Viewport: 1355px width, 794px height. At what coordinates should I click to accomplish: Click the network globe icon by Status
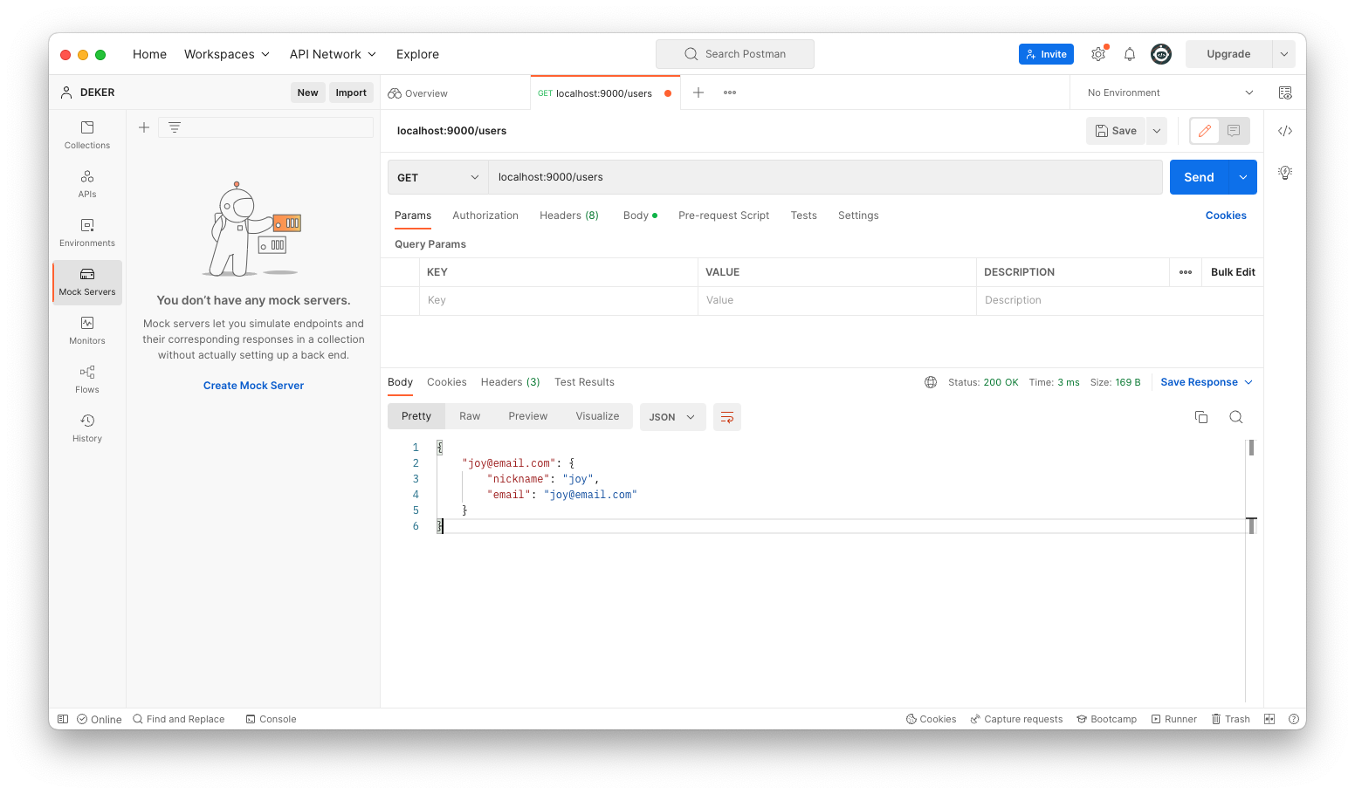[x=931, y=382]
